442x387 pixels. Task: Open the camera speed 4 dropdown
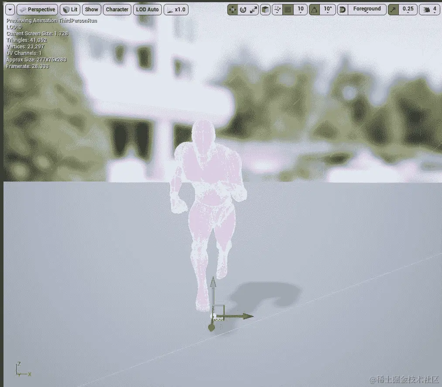point(431,10)
